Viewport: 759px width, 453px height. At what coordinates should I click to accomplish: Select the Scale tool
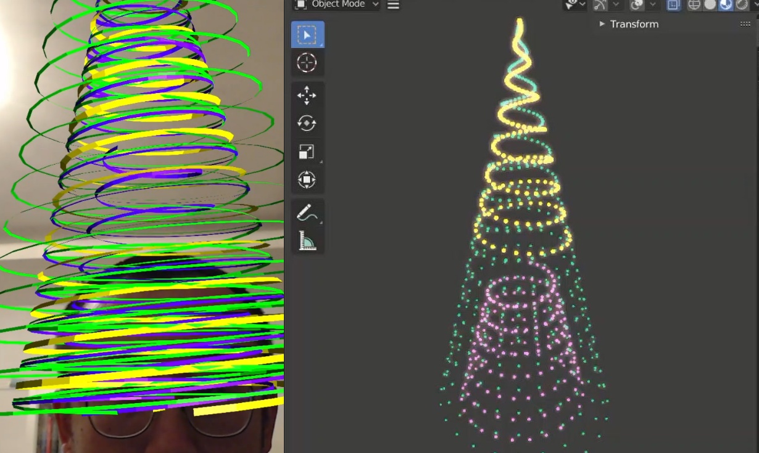pos(307,152)
